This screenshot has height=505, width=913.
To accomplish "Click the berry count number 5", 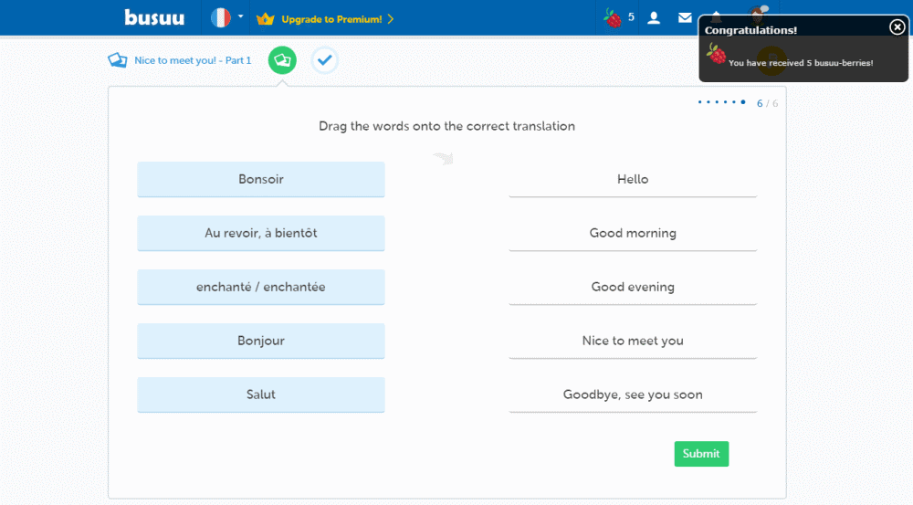I will pyautogui.click(x=631, y=17).
